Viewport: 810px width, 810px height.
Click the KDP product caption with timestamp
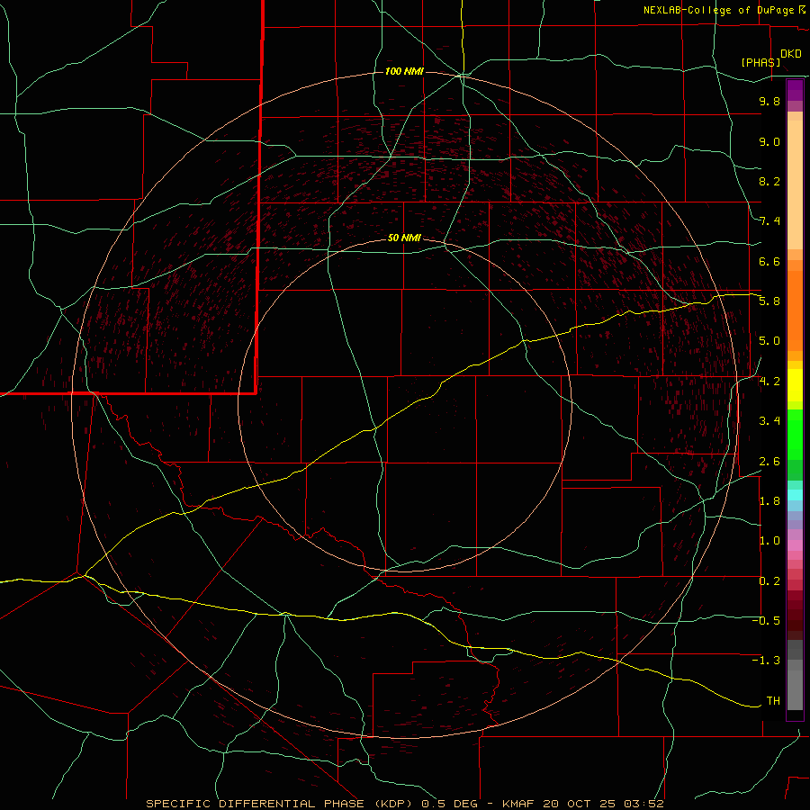pyautogui.click(x=405, y=804)
